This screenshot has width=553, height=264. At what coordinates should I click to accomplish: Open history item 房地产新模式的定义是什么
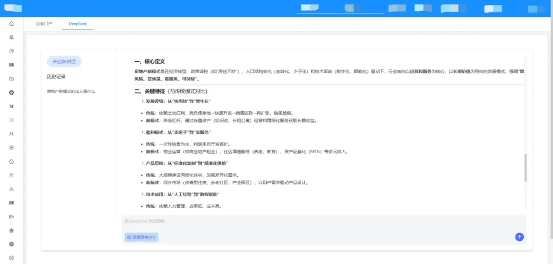(x=71, y=91)
